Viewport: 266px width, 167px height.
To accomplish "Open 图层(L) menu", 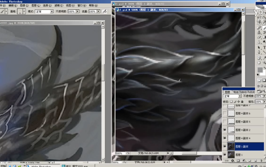I will click(x=36, y=5).
